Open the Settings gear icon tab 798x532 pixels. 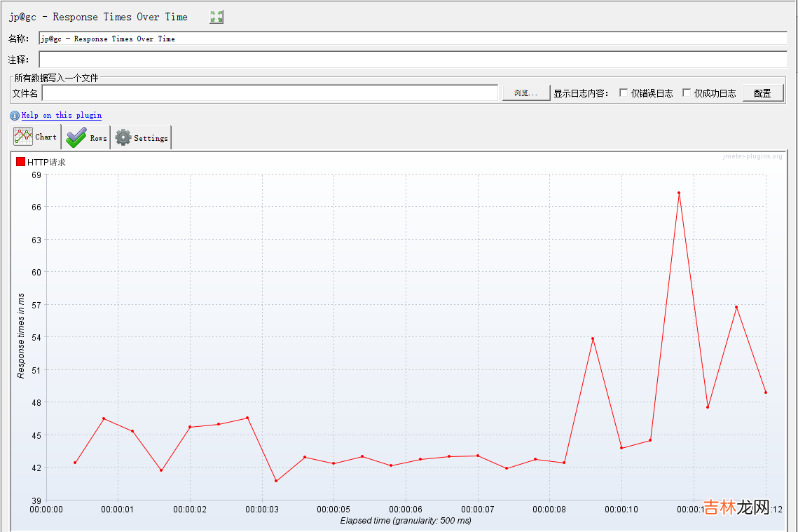pyautogui.click(x=123, y=137)
